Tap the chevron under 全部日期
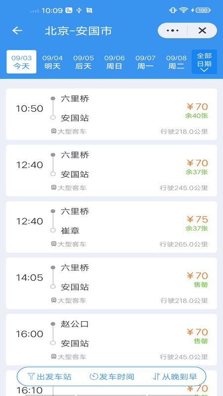The width and height of the screenshot is (223, 396). click(204, 70)
